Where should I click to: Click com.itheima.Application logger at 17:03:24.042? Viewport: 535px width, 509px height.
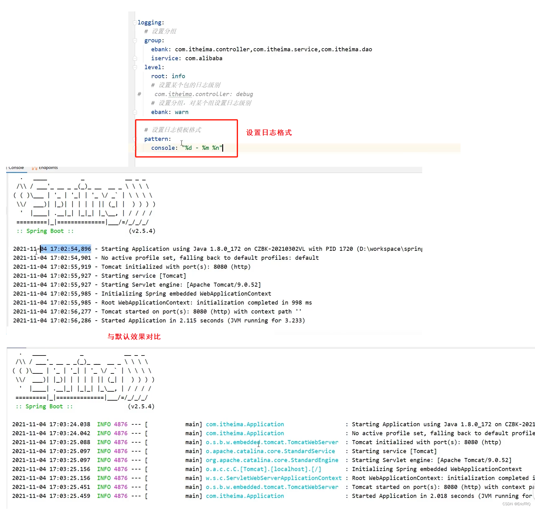245,433
